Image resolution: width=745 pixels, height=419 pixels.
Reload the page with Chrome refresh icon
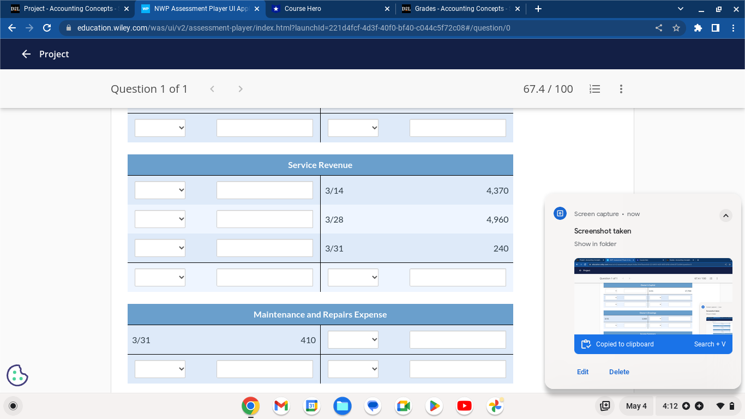tap(47, 28)
